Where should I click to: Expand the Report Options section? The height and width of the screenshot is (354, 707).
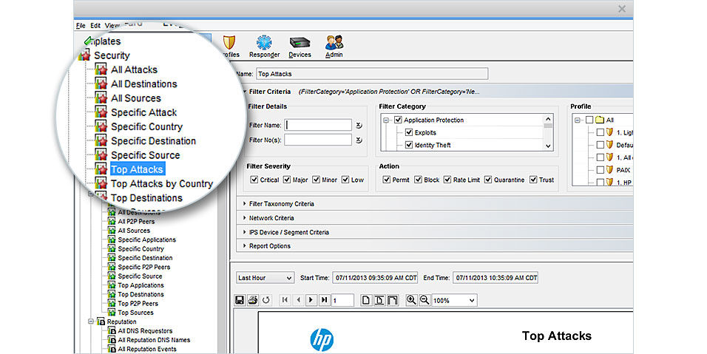245,246
